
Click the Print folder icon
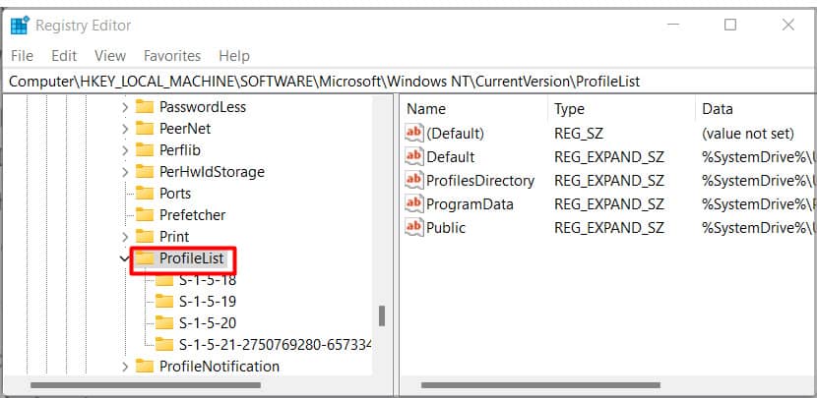145,237
